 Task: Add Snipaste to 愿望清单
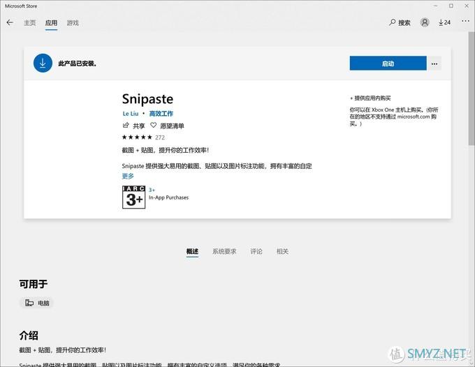coord(167,126)
